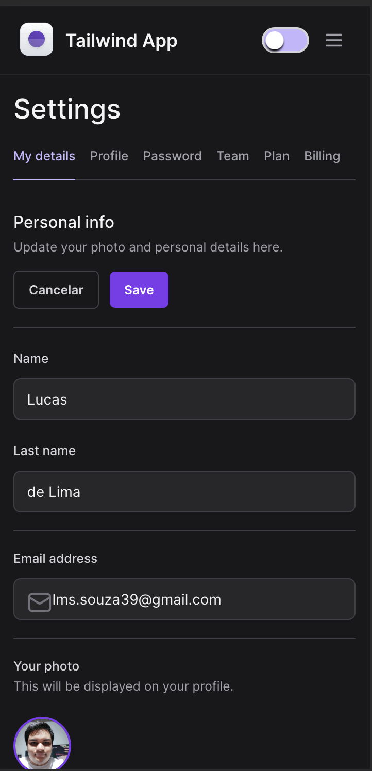The width and height of the screenshot is (372, 771).
Task: Click the Tailwind App title text
Action: (x=122, y=40)
